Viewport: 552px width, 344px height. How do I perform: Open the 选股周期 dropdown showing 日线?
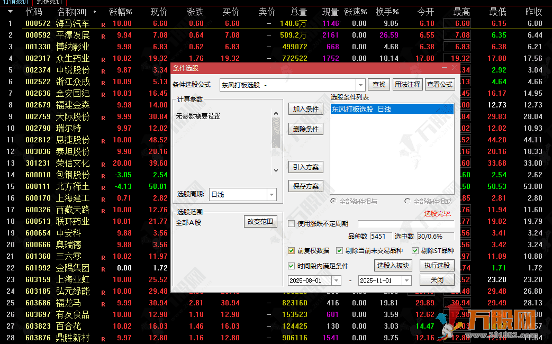pos(272,194)
